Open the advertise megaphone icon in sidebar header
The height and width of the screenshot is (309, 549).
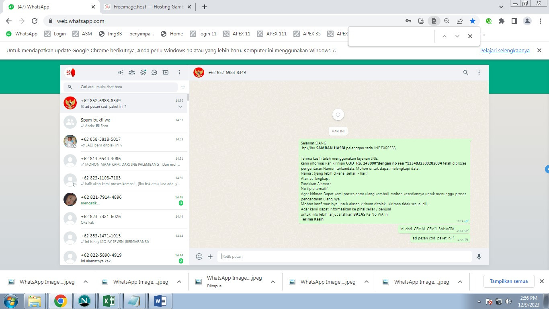coord(120,72)
